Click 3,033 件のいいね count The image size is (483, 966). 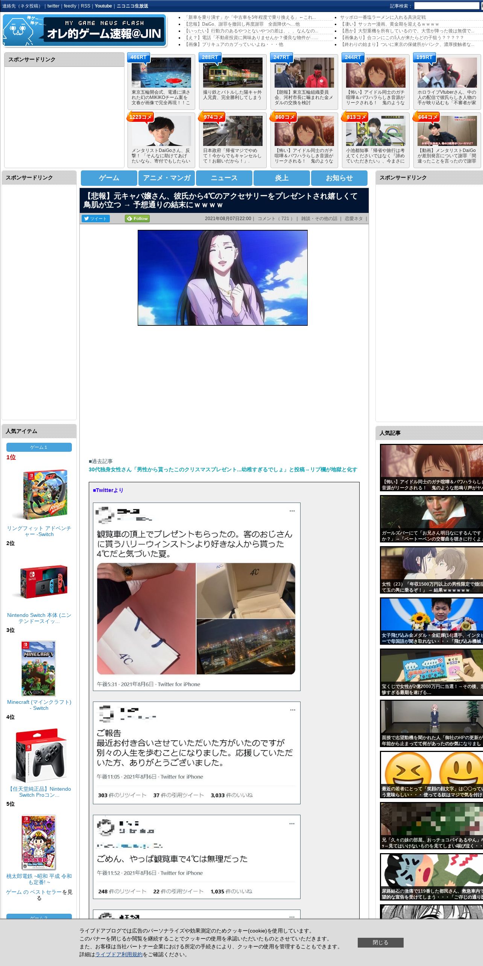pos(232,795)
